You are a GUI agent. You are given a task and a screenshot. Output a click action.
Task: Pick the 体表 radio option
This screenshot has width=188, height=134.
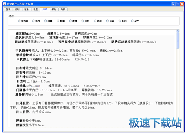coord(110,21)
